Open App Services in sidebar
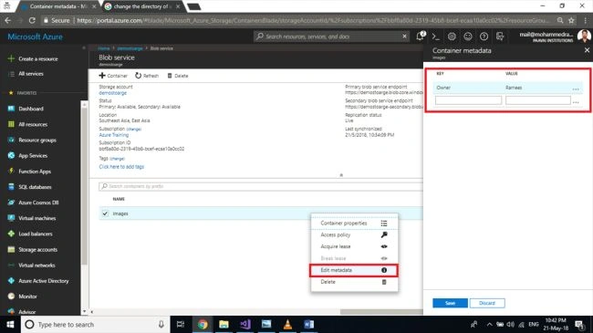 (33, 155)
